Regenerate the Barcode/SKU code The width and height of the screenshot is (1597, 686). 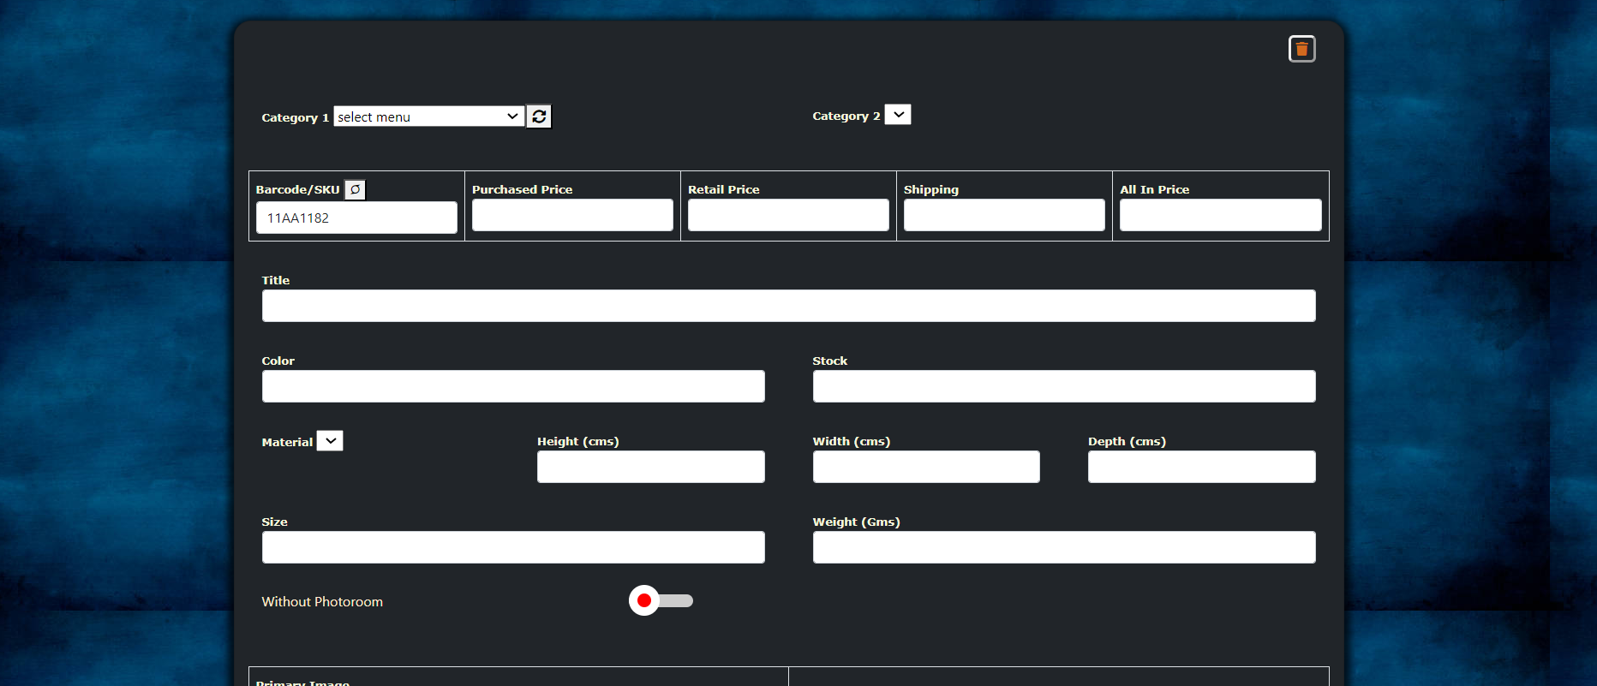(x=355, y=189)
